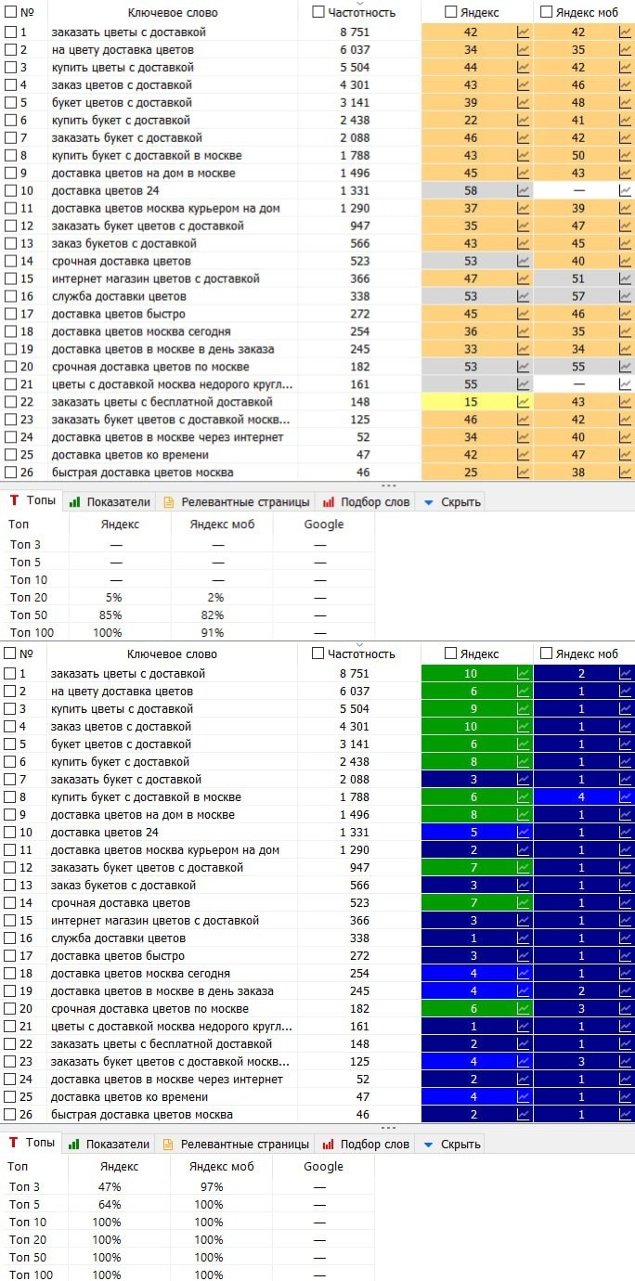Click chart icon beside Yandex position 58
Image resolution: width=635 pixels, height=1281 pixels.
[524, 191]
